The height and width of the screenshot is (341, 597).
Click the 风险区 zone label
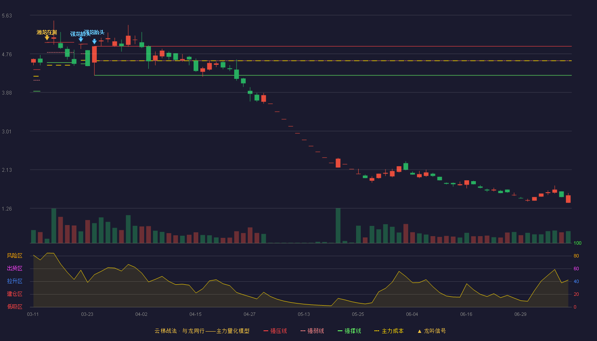(x=14, y=256)
